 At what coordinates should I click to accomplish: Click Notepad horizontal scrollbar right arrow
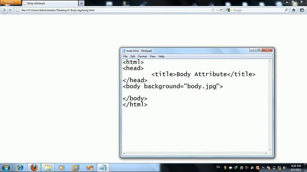(266, 154)
